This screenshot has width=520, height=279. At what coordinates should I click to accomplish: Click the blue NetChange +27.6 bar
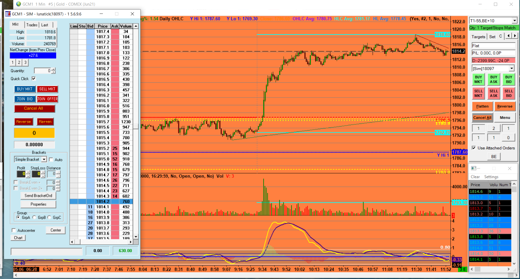(33, 56)
